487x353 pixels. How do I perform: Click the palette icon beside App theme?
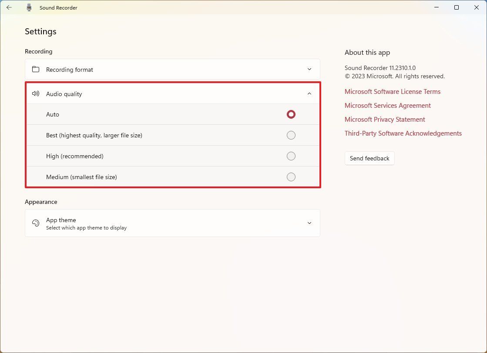pos(35,223)
